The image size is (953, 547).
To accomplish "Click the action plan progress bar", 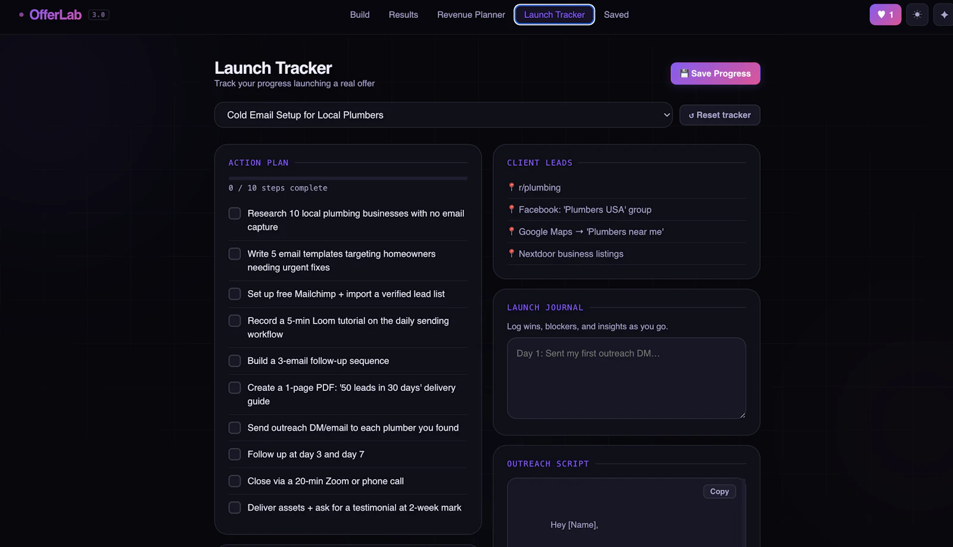I will coord(348,178).
